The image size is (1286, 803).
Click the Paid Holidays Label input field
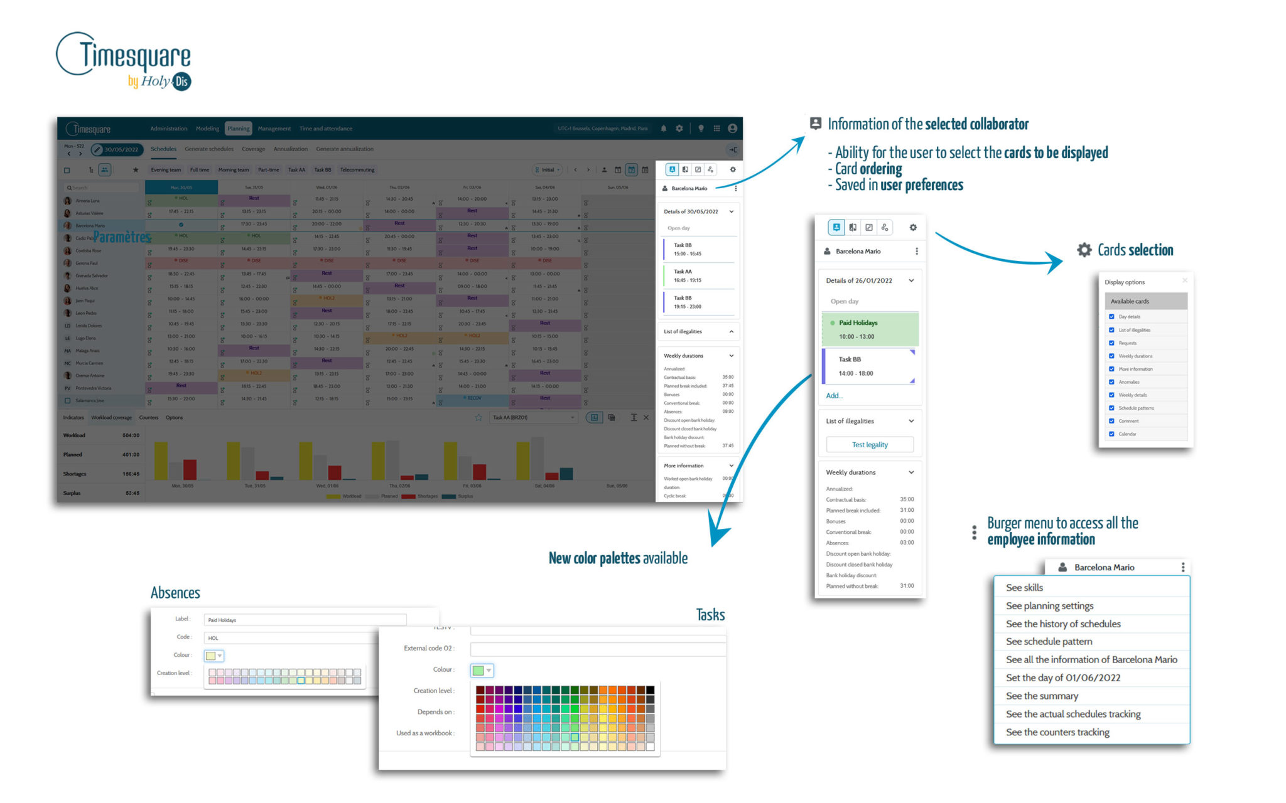point(305,620)
